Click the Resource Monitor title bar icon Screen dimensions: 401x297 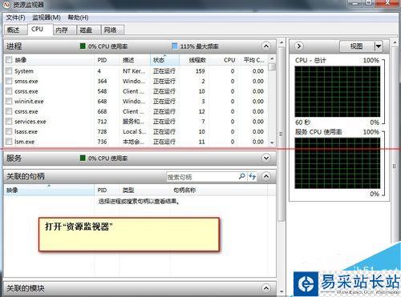(7, 4)
